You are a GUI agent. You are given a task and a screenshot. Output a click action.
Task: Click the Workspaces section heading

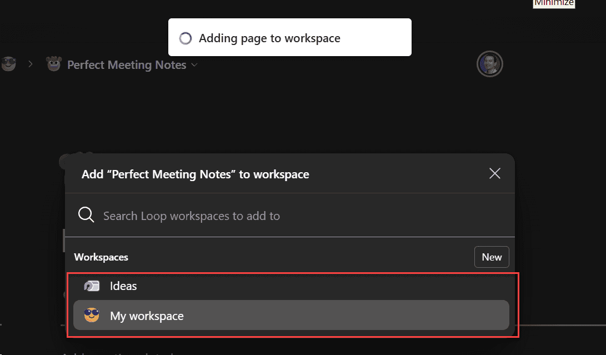(x=101, y=257)
